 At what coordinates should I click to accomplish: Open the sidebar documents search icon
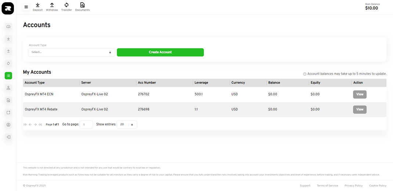tap(8, 100)
